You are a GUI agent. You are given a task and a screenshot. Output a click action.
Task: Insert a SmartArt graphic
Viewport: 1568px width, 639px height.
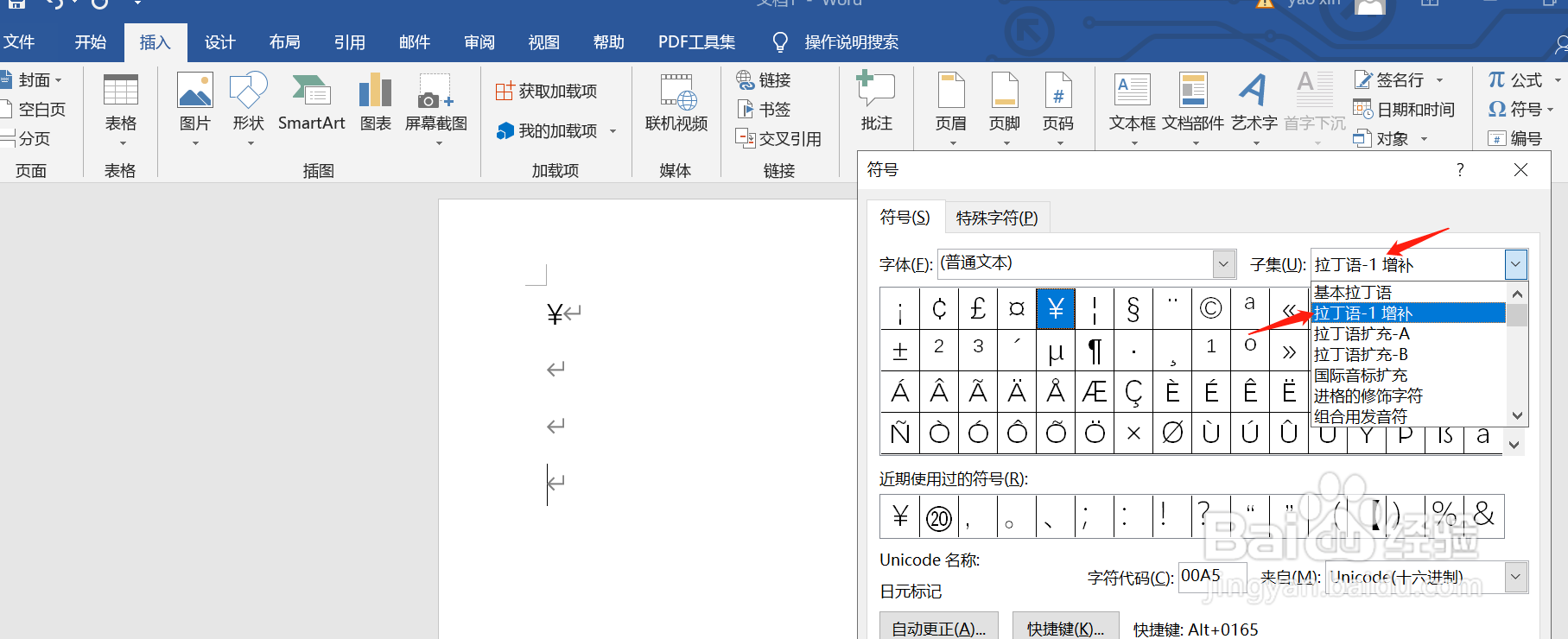pos(311,104)
